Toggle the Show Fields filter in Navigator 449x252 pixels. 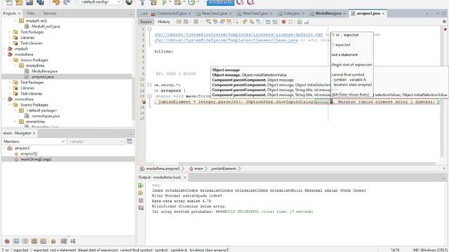[16, 241]
